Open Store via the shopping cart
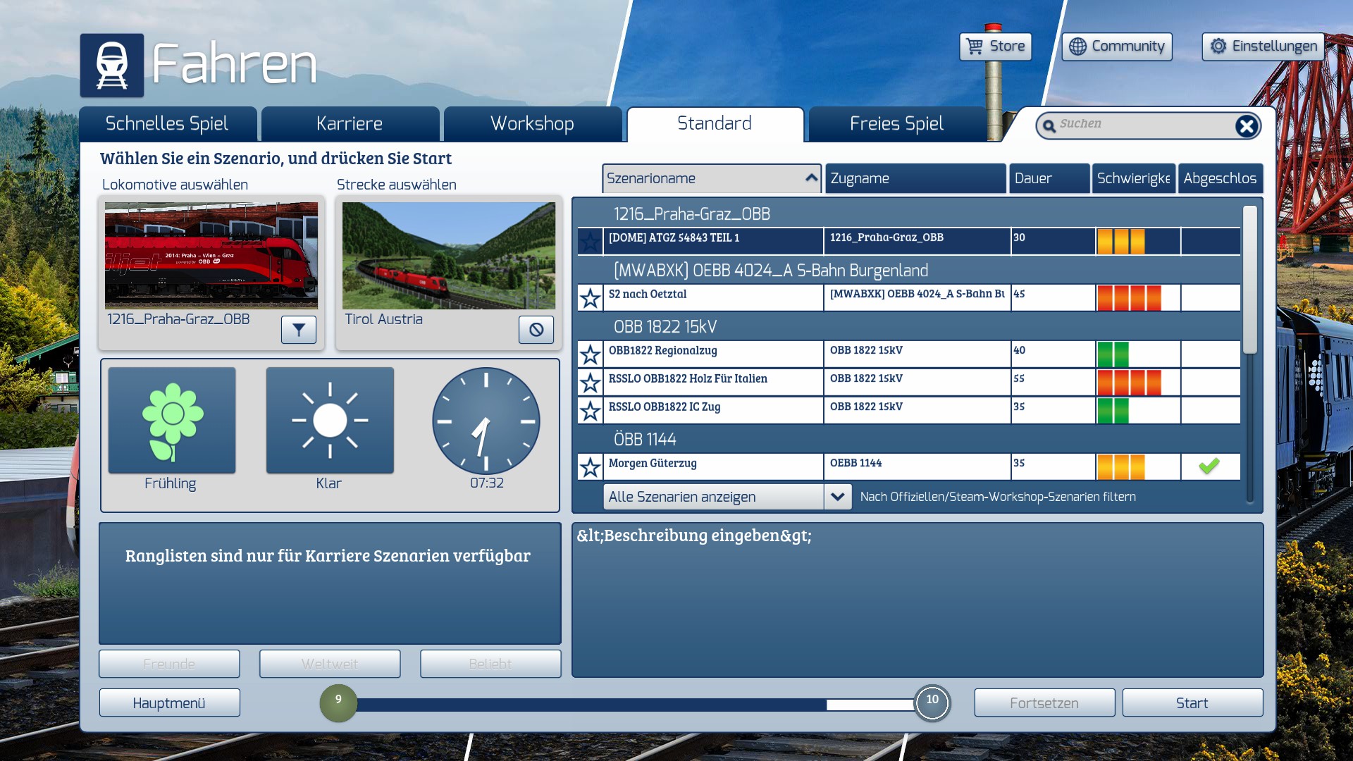This screenshot has width=1353, height=761. pyautogui.click(x=975, y=47)
